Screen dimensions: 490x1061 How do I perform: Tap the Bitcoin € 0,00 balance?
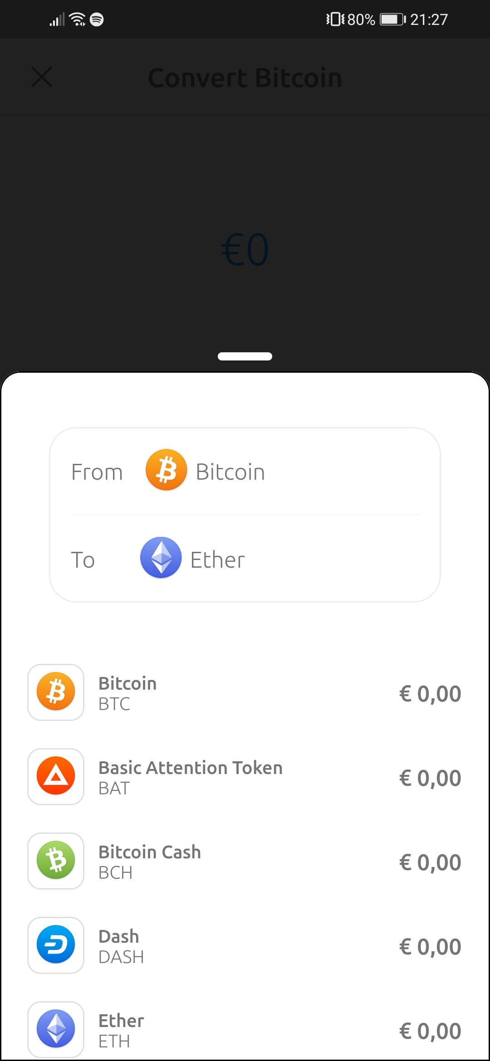click(x=430, y=694)
